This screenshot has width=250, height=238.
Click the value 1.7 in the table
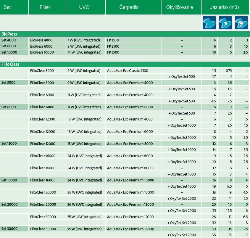pyautogui.click(x=214, y=77)
